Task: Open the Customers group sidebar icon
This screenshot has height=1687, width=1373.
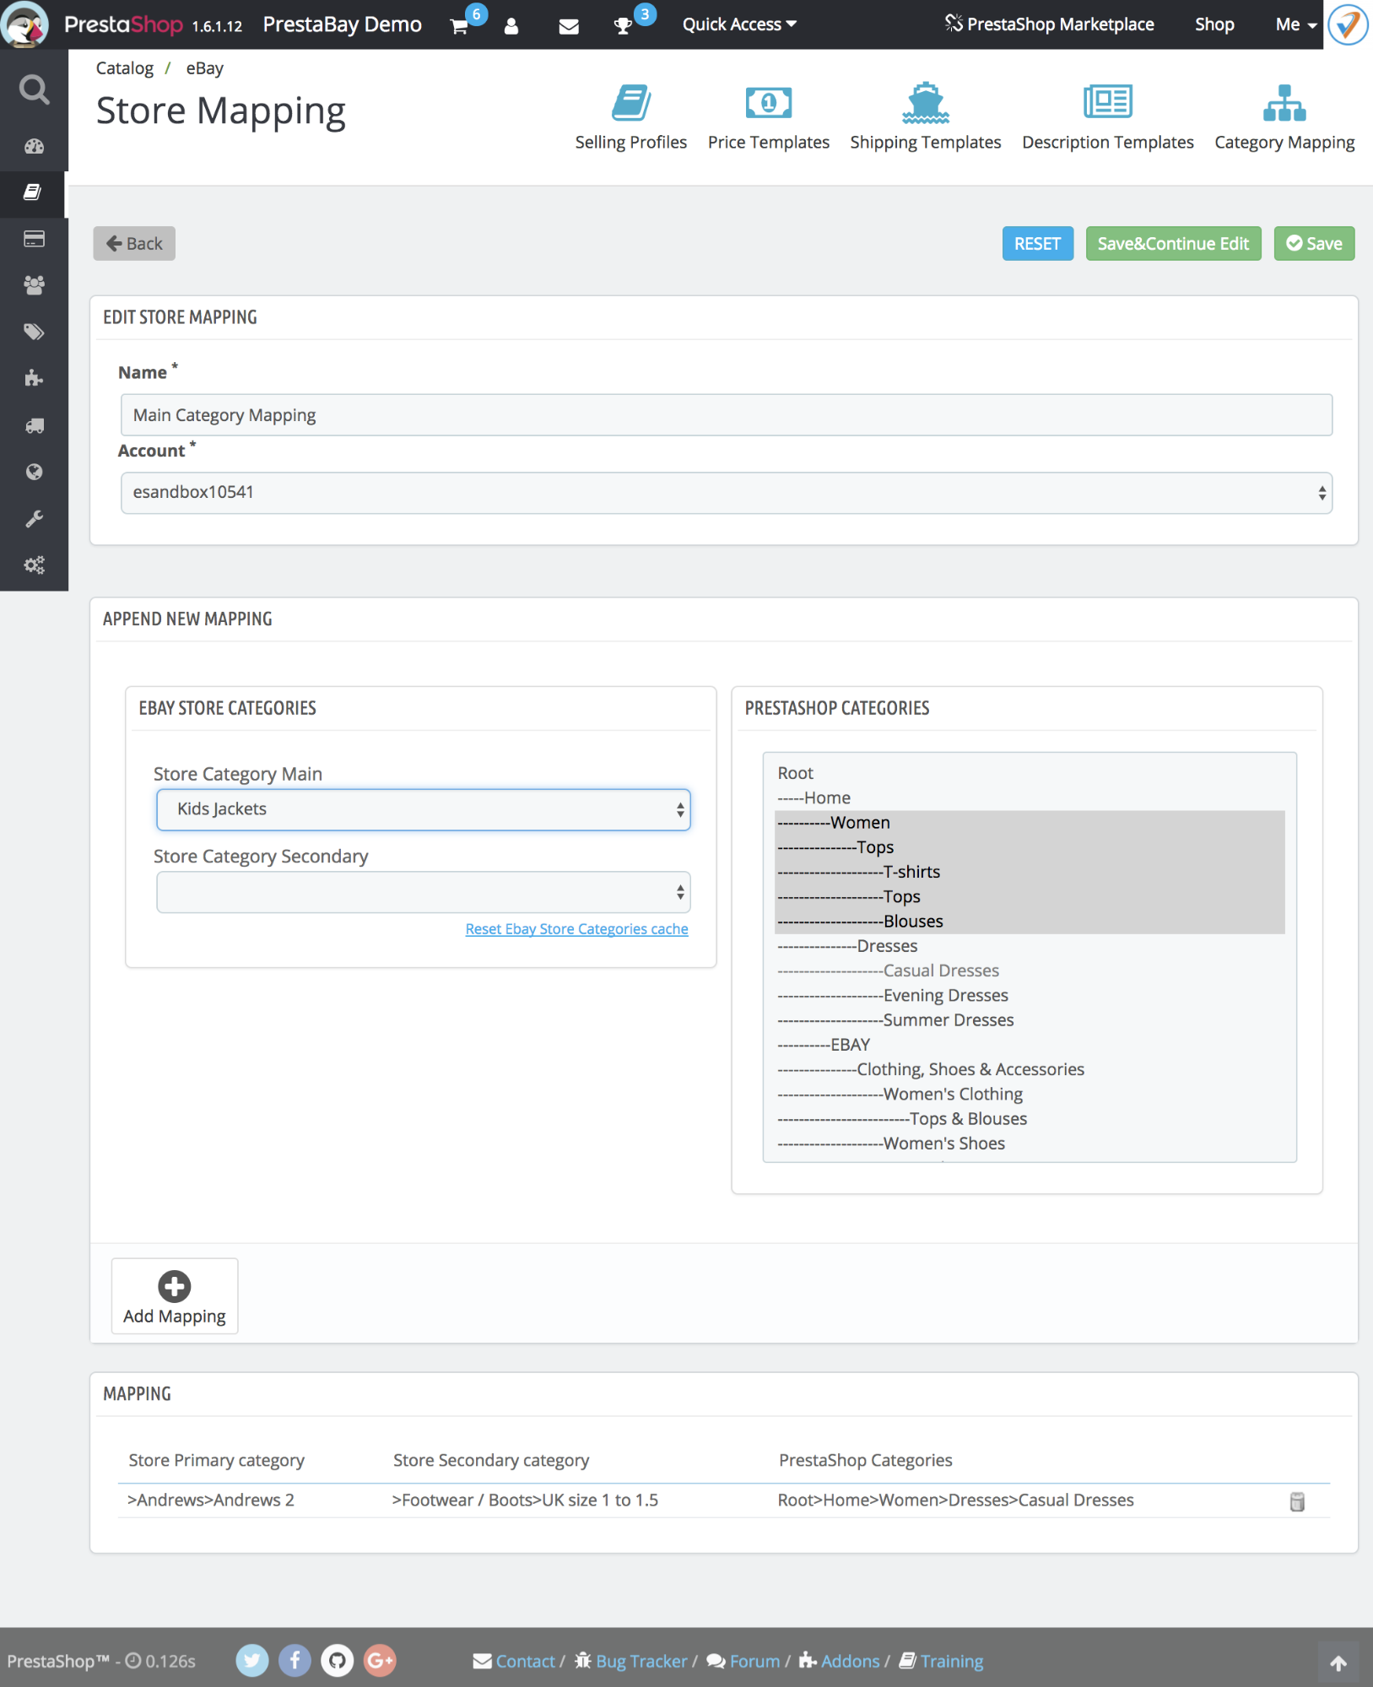Action: pos(34,285)
